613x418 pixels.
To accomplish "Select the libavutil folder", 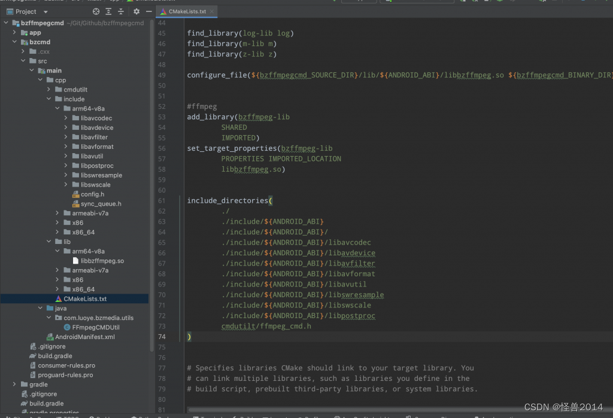I will pyautogui.click(x=92, y=156).
